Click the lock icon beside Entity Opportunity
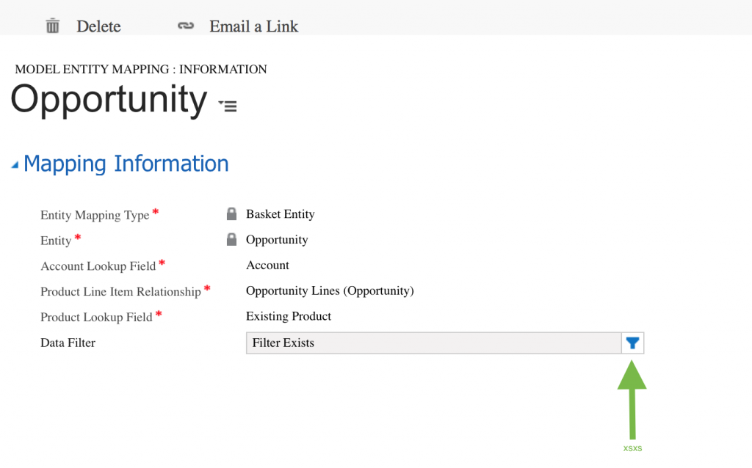 231,240
